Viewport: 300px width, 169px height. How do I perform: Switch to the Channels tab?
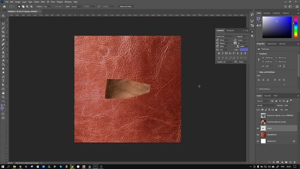[x=268, y=96]
